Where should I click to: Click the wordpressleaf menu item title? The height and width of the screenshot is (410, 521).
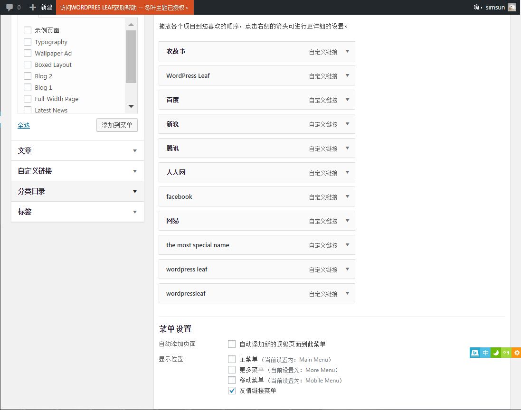pyautogui.click(x=186, y=293)
